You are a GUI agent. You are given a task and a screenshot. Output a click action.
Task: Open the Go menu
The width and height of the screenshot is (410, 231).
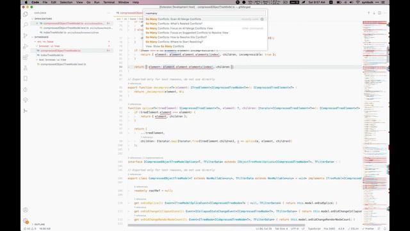(88, 2)
